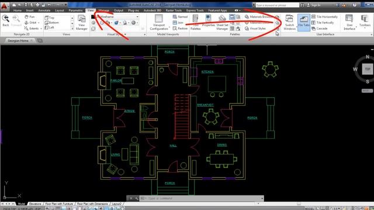The image size is (374, 210).
Task: Click the Switch Windows button
Action: 289,23
